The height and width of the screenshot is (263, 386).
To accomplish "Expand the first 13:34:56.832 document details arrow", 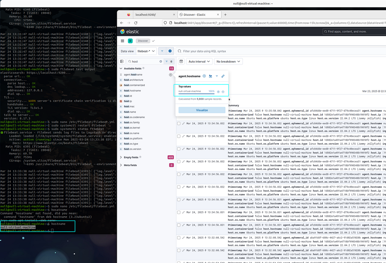I will click(184, 124).
